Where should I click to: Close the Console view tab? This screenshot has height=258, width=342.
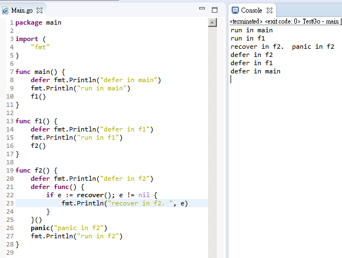pyautogui.click(x=270, y=10)
